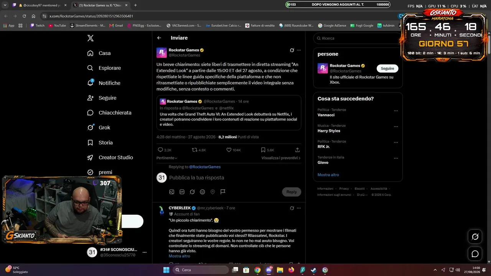Open the YouTube bookmark
491x276 pixels.
pyautogui.click(x=57, y=26)
